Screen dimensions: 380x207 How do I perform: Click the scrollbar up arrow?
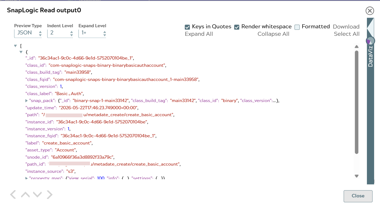pos(357,47)
